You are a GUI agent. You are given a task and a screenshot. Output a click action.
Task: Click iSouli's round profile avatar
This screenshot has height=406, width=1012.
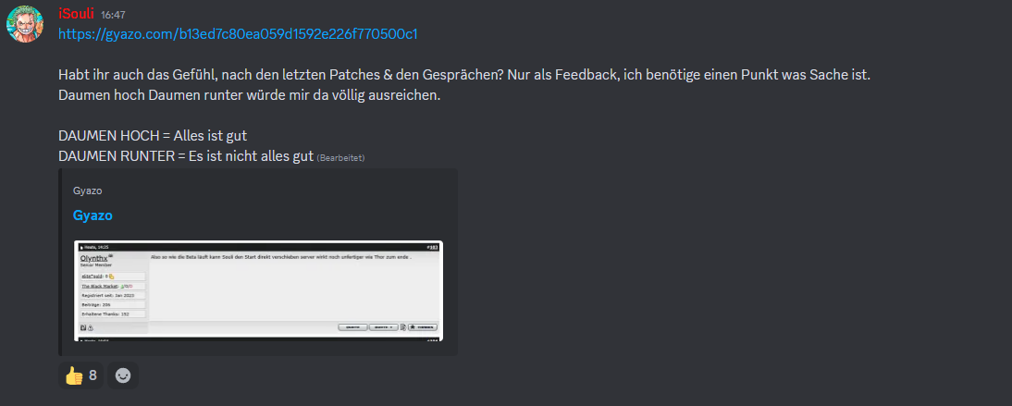[x=25, y=25]
